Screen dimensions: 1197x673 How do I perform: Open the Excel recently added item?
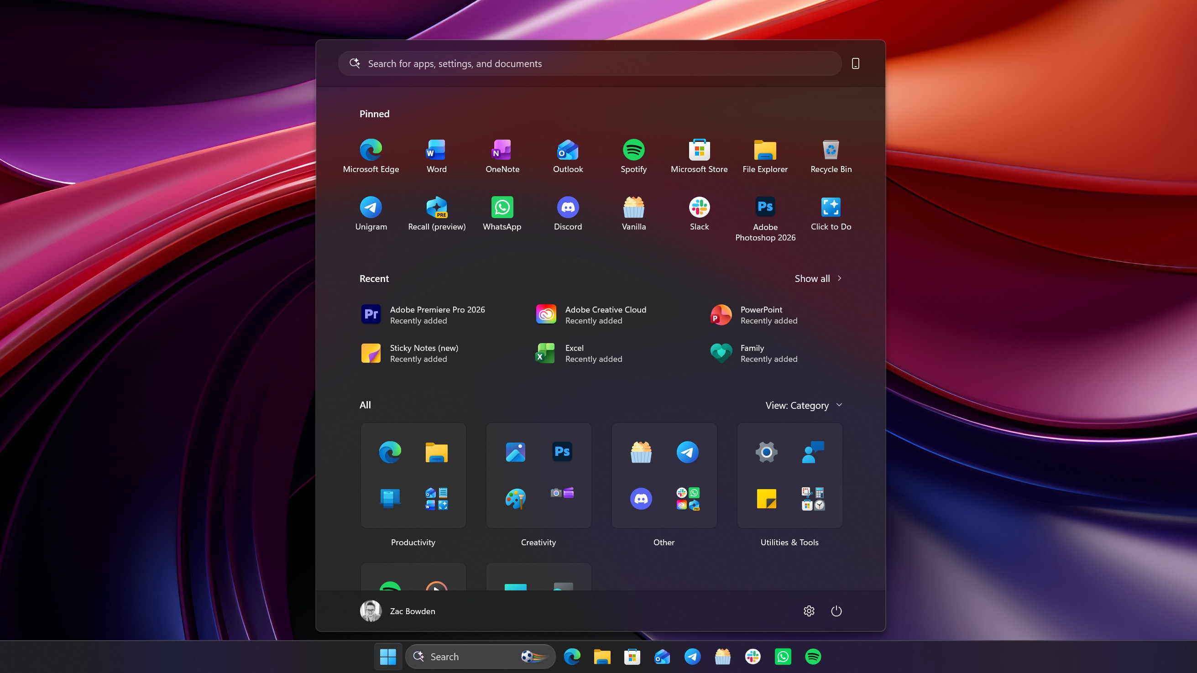tap(579, 354)
